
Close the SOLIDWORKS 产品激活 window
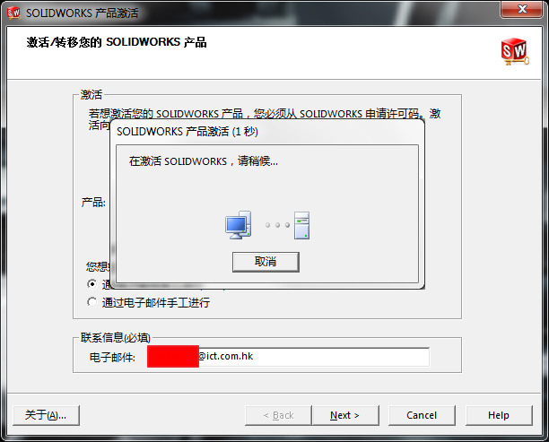tap(522, 9)
